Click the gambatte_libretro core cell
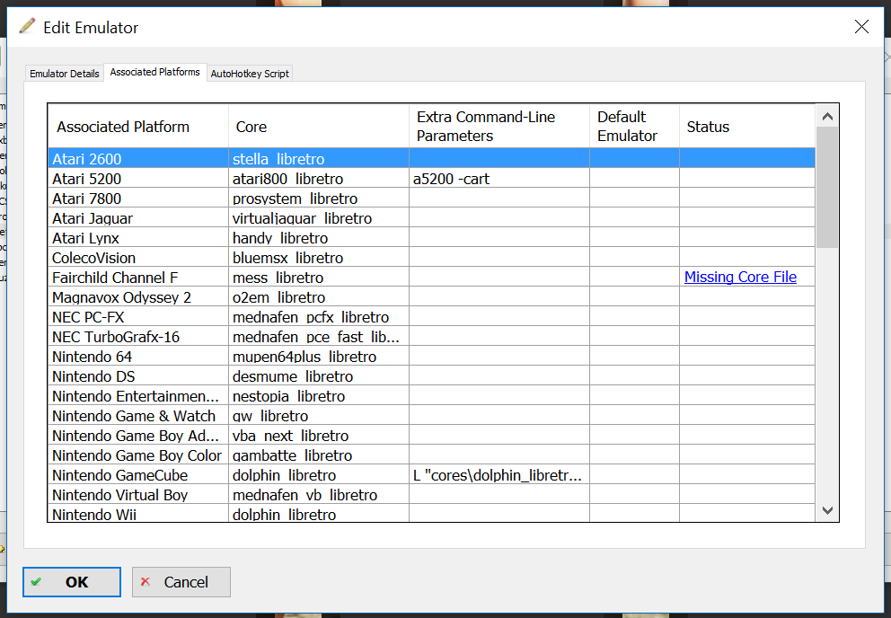Screen dimensions: 891x618 click(x=319, y=455)
